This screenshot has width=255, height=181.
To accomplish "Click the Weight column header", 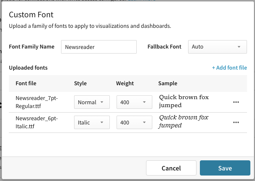I will 125,83.
